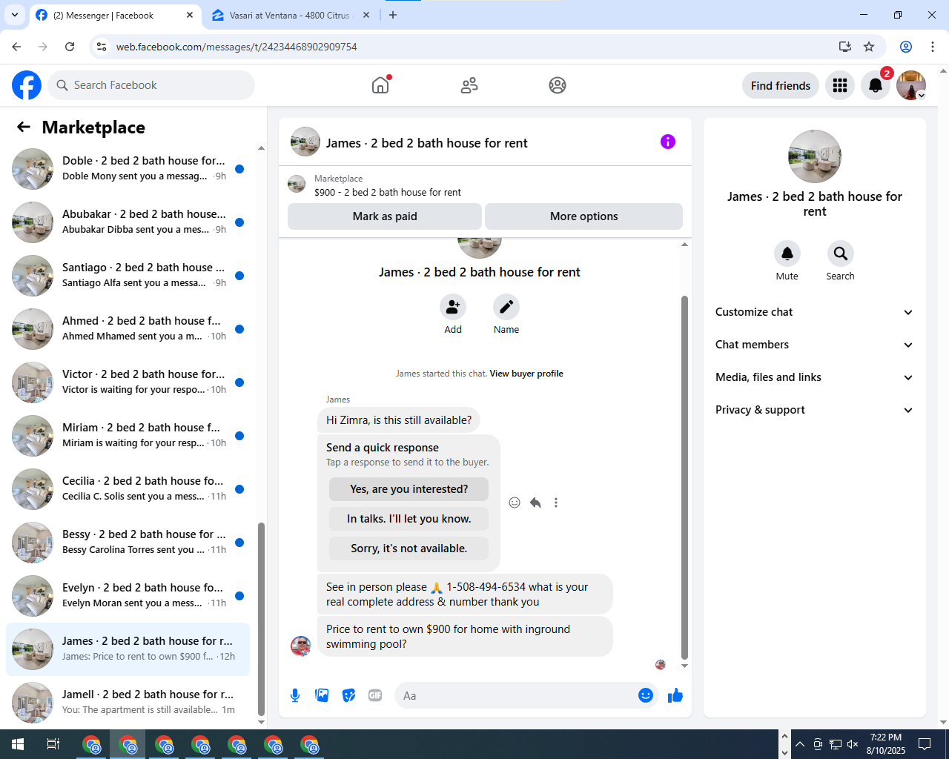The height and width of the screenshot is (759, 949).
Task: Open conversation information purple icon
Action: [x=668, y=142]
